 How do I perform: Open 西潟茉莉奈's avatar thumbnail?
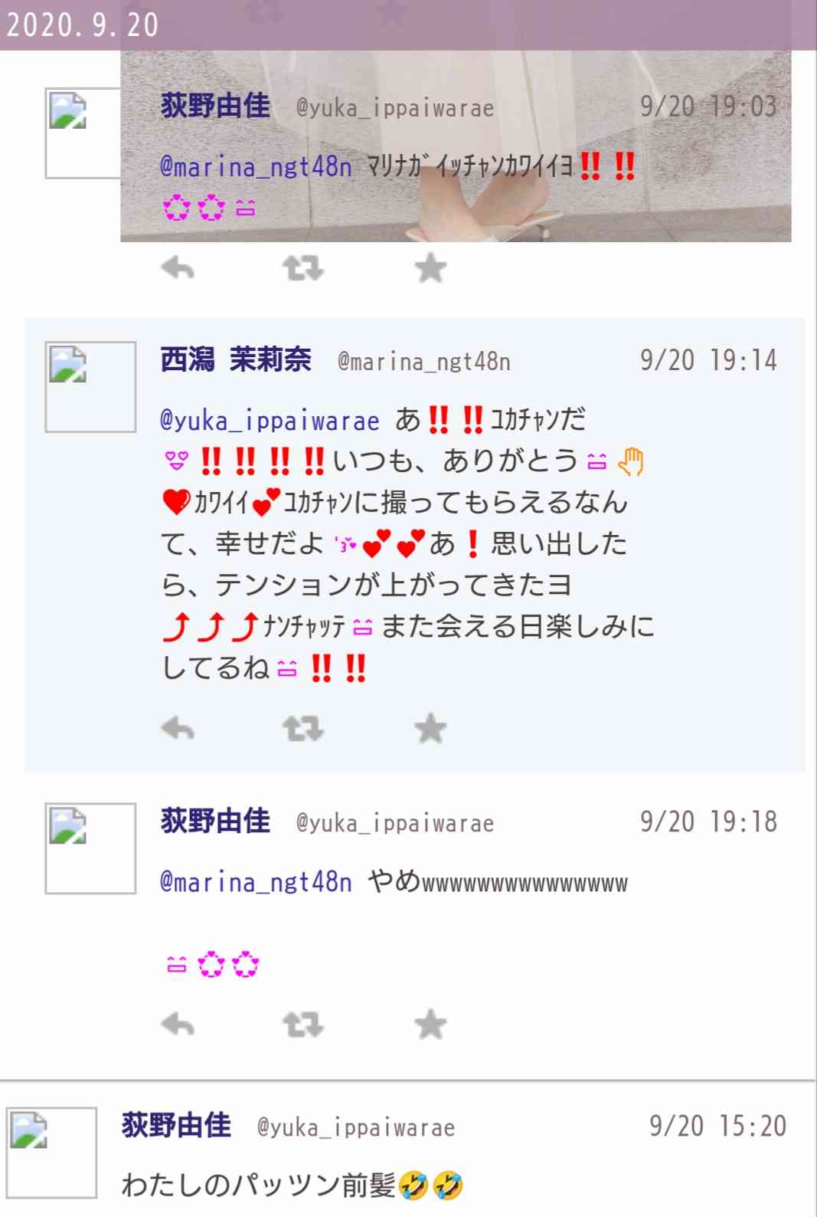pos(90,387)
